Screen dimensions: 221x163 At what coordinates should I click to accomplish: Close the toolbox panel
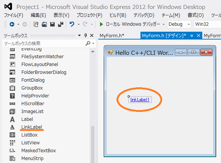[92, 35]
